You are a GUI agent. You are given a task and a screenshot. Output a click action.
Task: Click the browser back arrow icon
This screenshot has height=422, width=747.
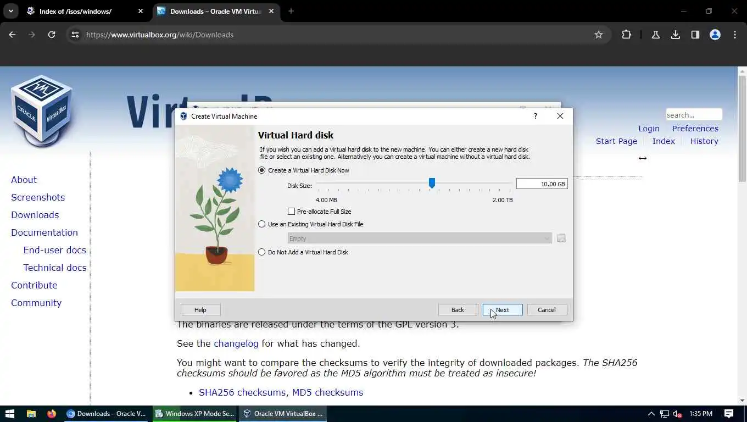(x=12, y=35)
